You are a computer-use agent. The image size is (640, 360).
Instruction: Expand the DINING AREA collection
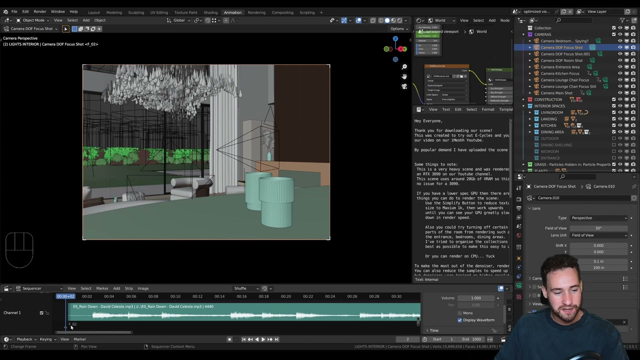(x=530, y=132)
